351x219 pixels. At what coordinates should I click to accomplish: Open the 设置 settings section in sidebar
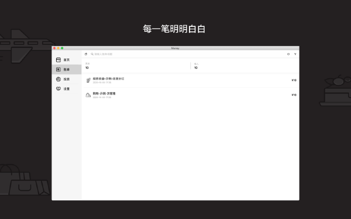67,89
